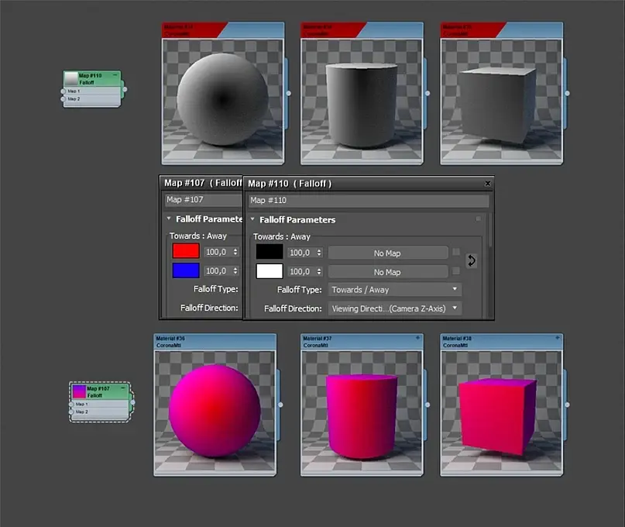Collapse Falloff Parameters rollout in Map #110 panel

252,219
